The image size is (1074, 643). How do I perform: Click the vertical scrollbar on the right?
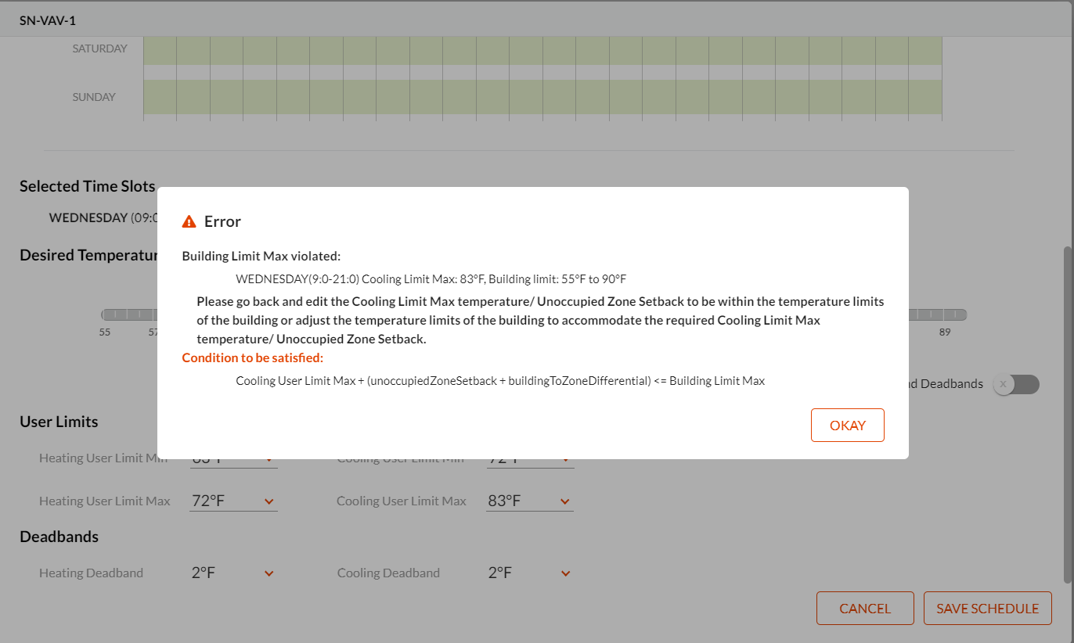coord(1068,415)
